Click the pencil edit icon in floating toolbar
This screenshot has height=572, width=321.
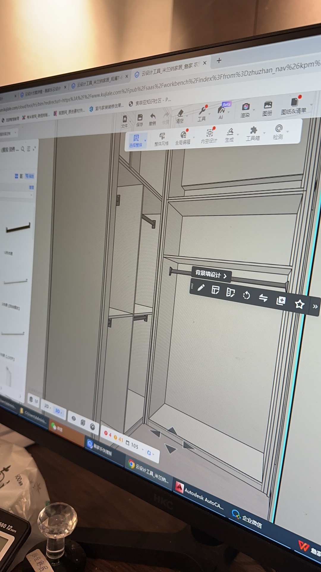[201, 288]
